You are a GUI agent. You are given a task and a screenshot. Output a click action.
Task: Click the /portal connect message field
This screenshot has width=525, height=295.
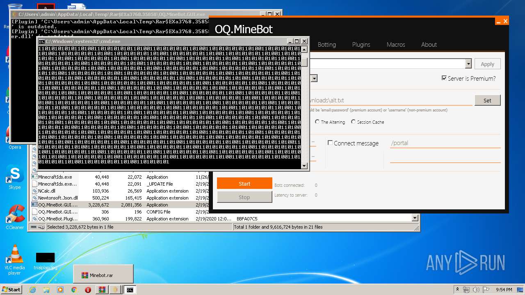tap(445, 143)
